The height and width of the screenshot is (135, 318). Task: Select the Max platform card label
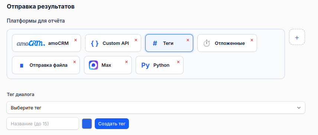click(x=106, y=65)
